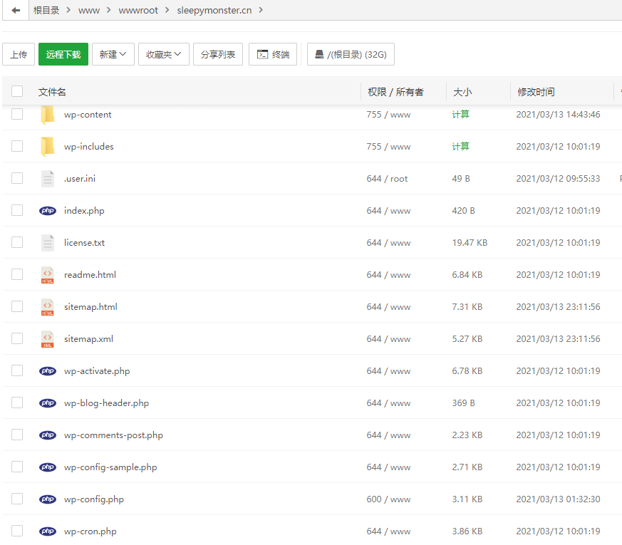Click the sitemap.html HTML icon
The image size is (622, 545).
pyautogui.click(x=48, y=307)
